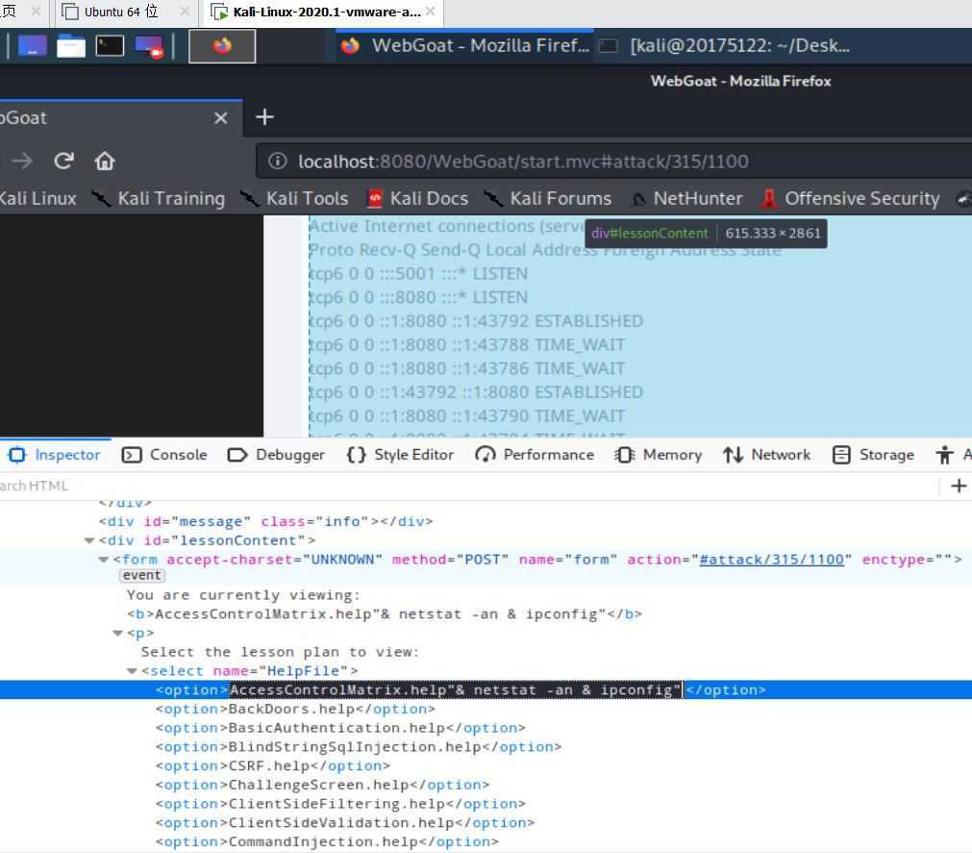The height and width of the screenshot is (853, 972).
Task: Click the screen recorder panel icon
Action: [149, 46]
